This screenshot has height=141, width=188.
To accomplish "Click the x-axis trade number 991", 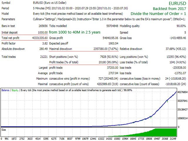I will tap(6, 139).
